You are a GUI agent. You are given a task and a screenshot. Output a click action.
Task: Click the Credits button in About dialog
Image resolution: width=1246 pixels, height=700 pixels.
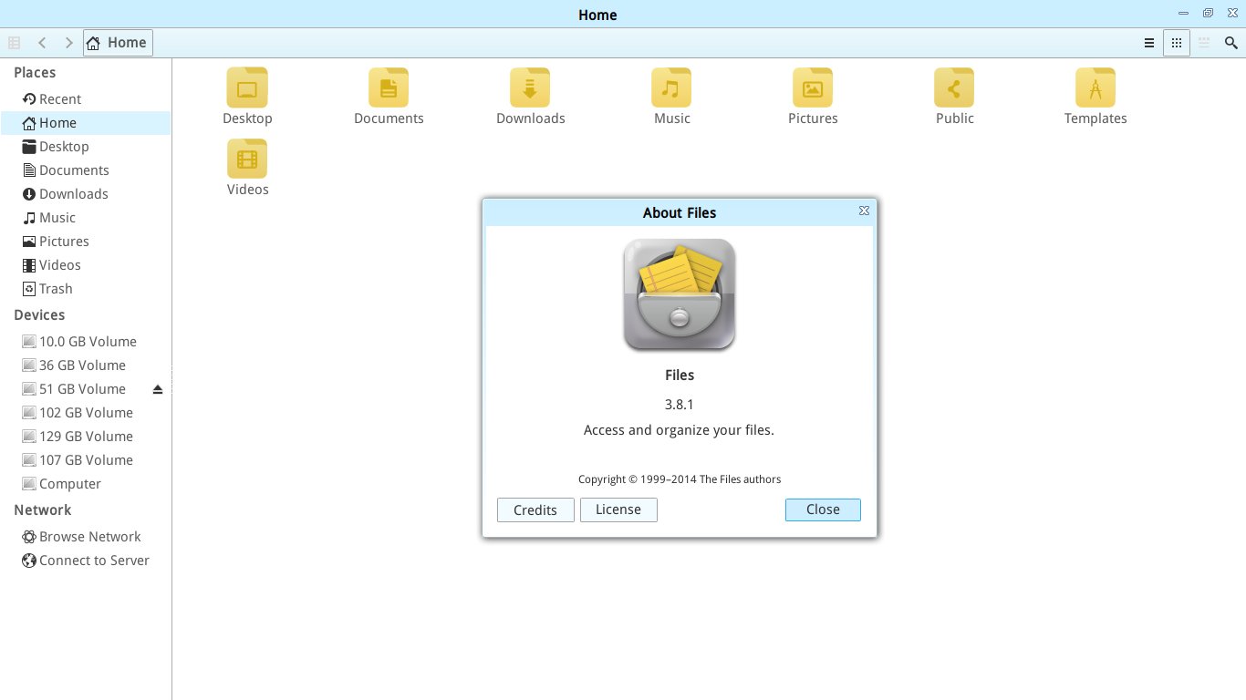click(x=535, y=510)
